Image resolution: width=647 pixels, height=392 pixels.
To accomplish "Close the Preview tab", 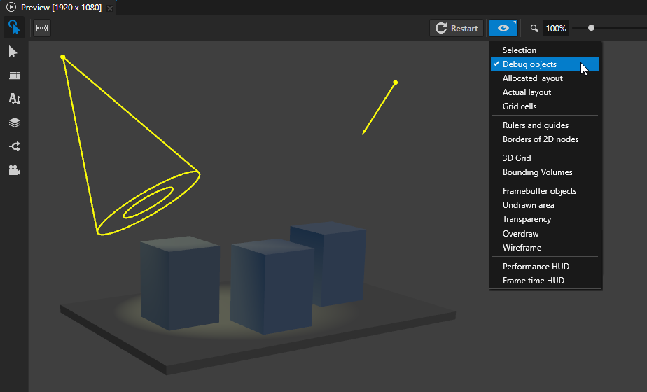I will (x=110, y=8).
